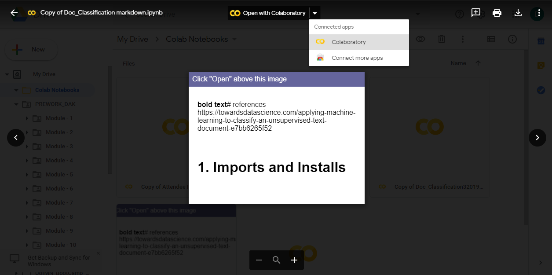The width and height of the screenshot is (552, 275).
Task: Reverse sort direction with the up arrow
Action: pyautogui.click(x=478, y=63)
